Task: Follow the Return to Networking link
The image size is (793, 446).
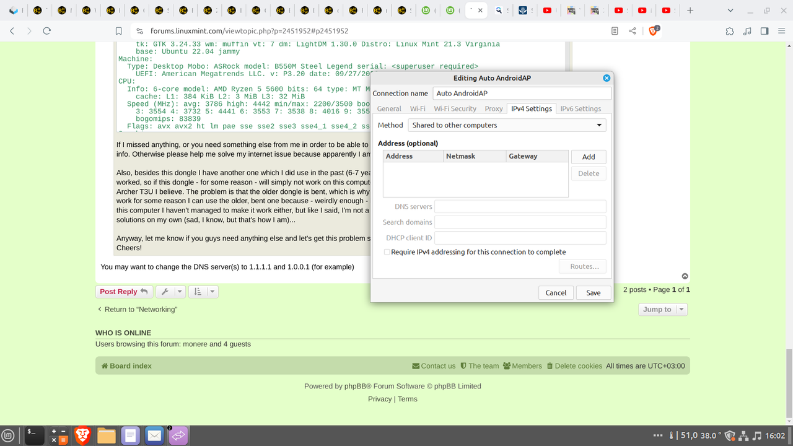Action: pyautogui.click(x=137, y=309)
